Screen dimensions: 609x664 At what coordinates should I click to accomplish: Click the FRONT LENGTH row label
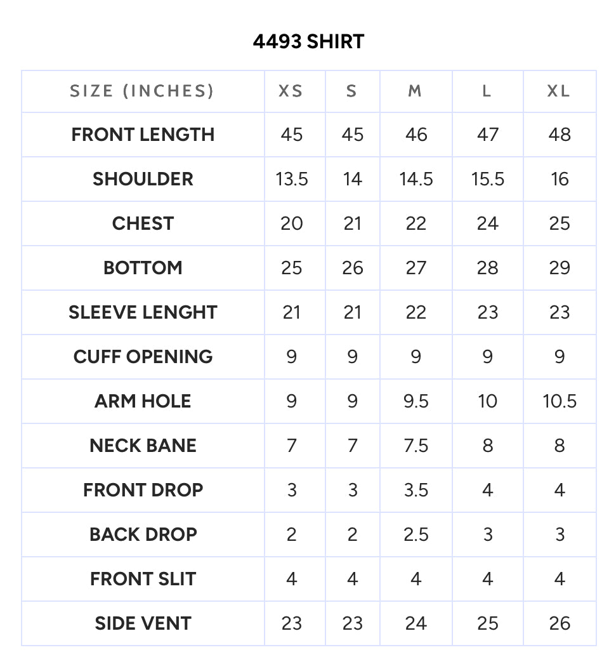point(143,135)
